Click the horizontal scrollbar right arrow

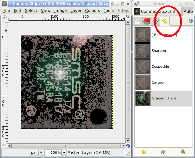[123, 145]
